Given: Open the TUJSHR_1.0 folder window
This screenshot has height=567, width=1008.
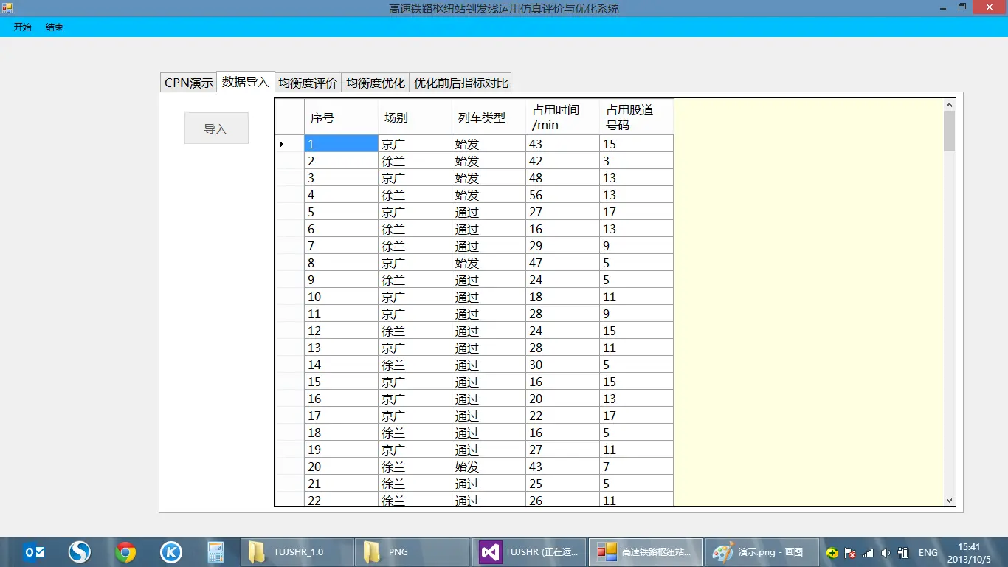Looking at the screenshot, I should [x=297, y=551].
